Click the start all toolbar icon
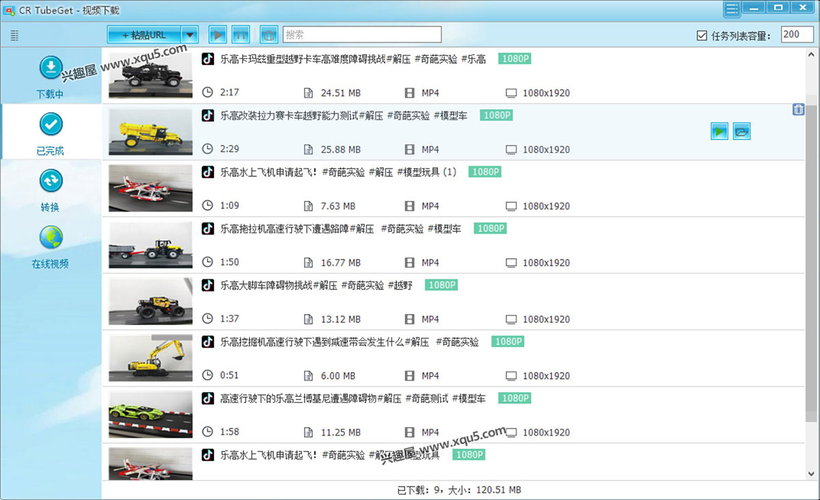The width and height of the screenshot is (820, 500). click(x=217, y=34)
